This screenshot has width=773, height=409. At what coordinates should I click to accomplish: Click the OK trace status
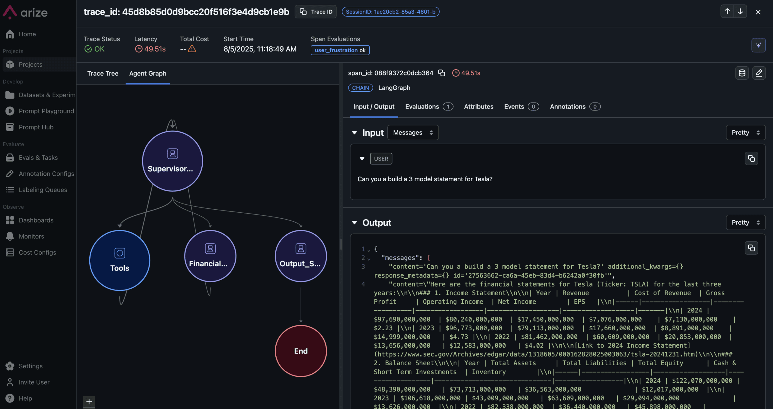click(94, 49)
